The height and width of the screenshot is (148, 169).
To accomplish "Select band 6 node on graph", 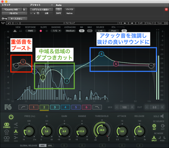I will click(x=116, y=64).
